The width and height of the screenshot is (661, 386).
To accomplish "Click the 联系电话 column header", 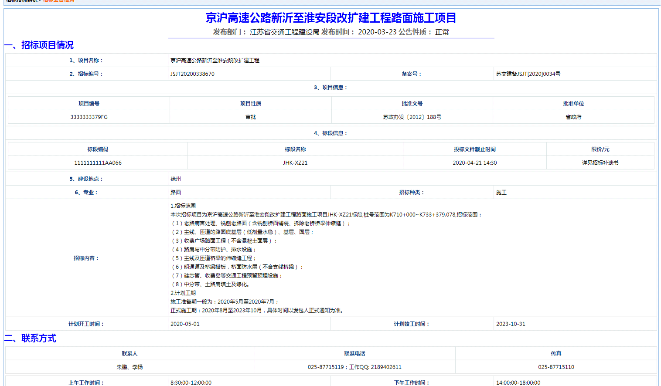I will pos(355,354).
